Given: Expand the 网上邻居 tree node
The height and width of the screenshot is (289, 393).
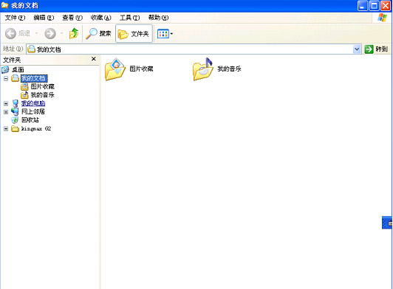Looking at the screenshot, I should tap(6, 112).
